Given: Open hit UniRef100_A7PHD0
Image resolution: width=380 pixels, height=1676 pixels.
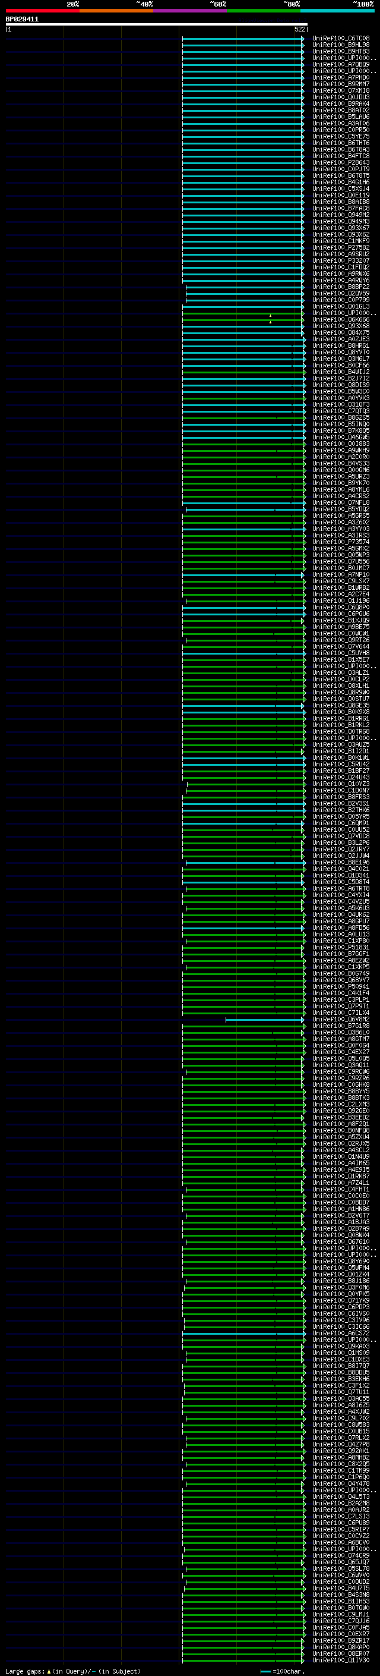Looking at the screenshot, I should click(x=341, y=77).
